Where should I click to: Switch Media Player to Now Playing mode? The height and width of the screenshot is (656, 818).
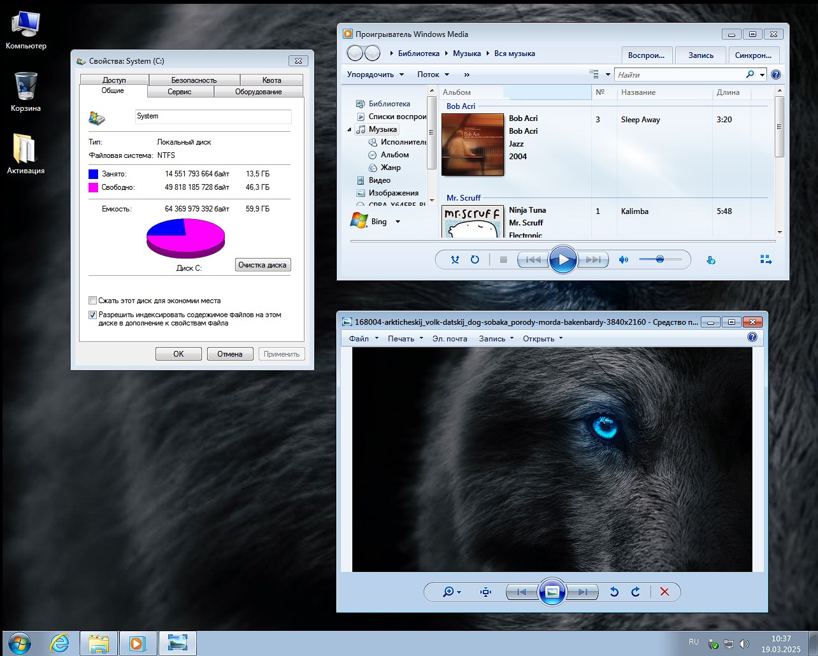pos(766,259)
